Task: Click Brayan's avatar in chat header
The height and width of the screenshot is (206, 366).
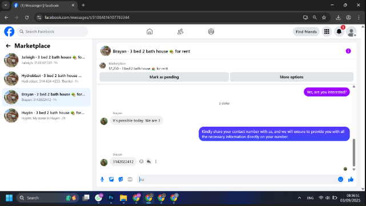Action: [x=106, y=51]
